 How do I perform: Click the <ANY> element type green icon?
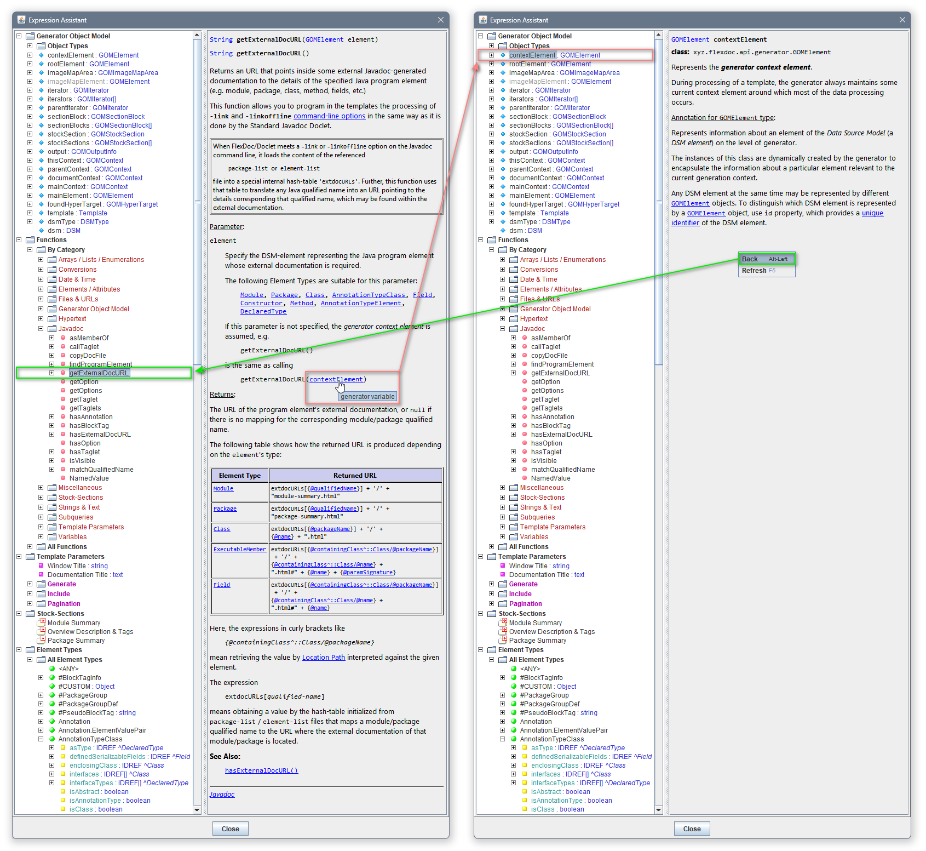point(52,669)
